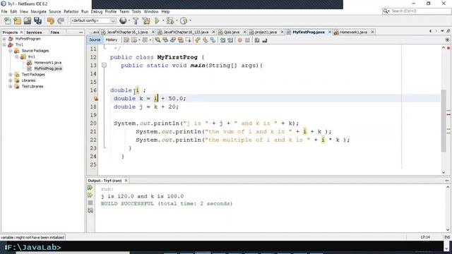Click the Stop icon in Output panel
Viewport: 452px width, 254px height.
pyautogui.click(x=90, y=202)
